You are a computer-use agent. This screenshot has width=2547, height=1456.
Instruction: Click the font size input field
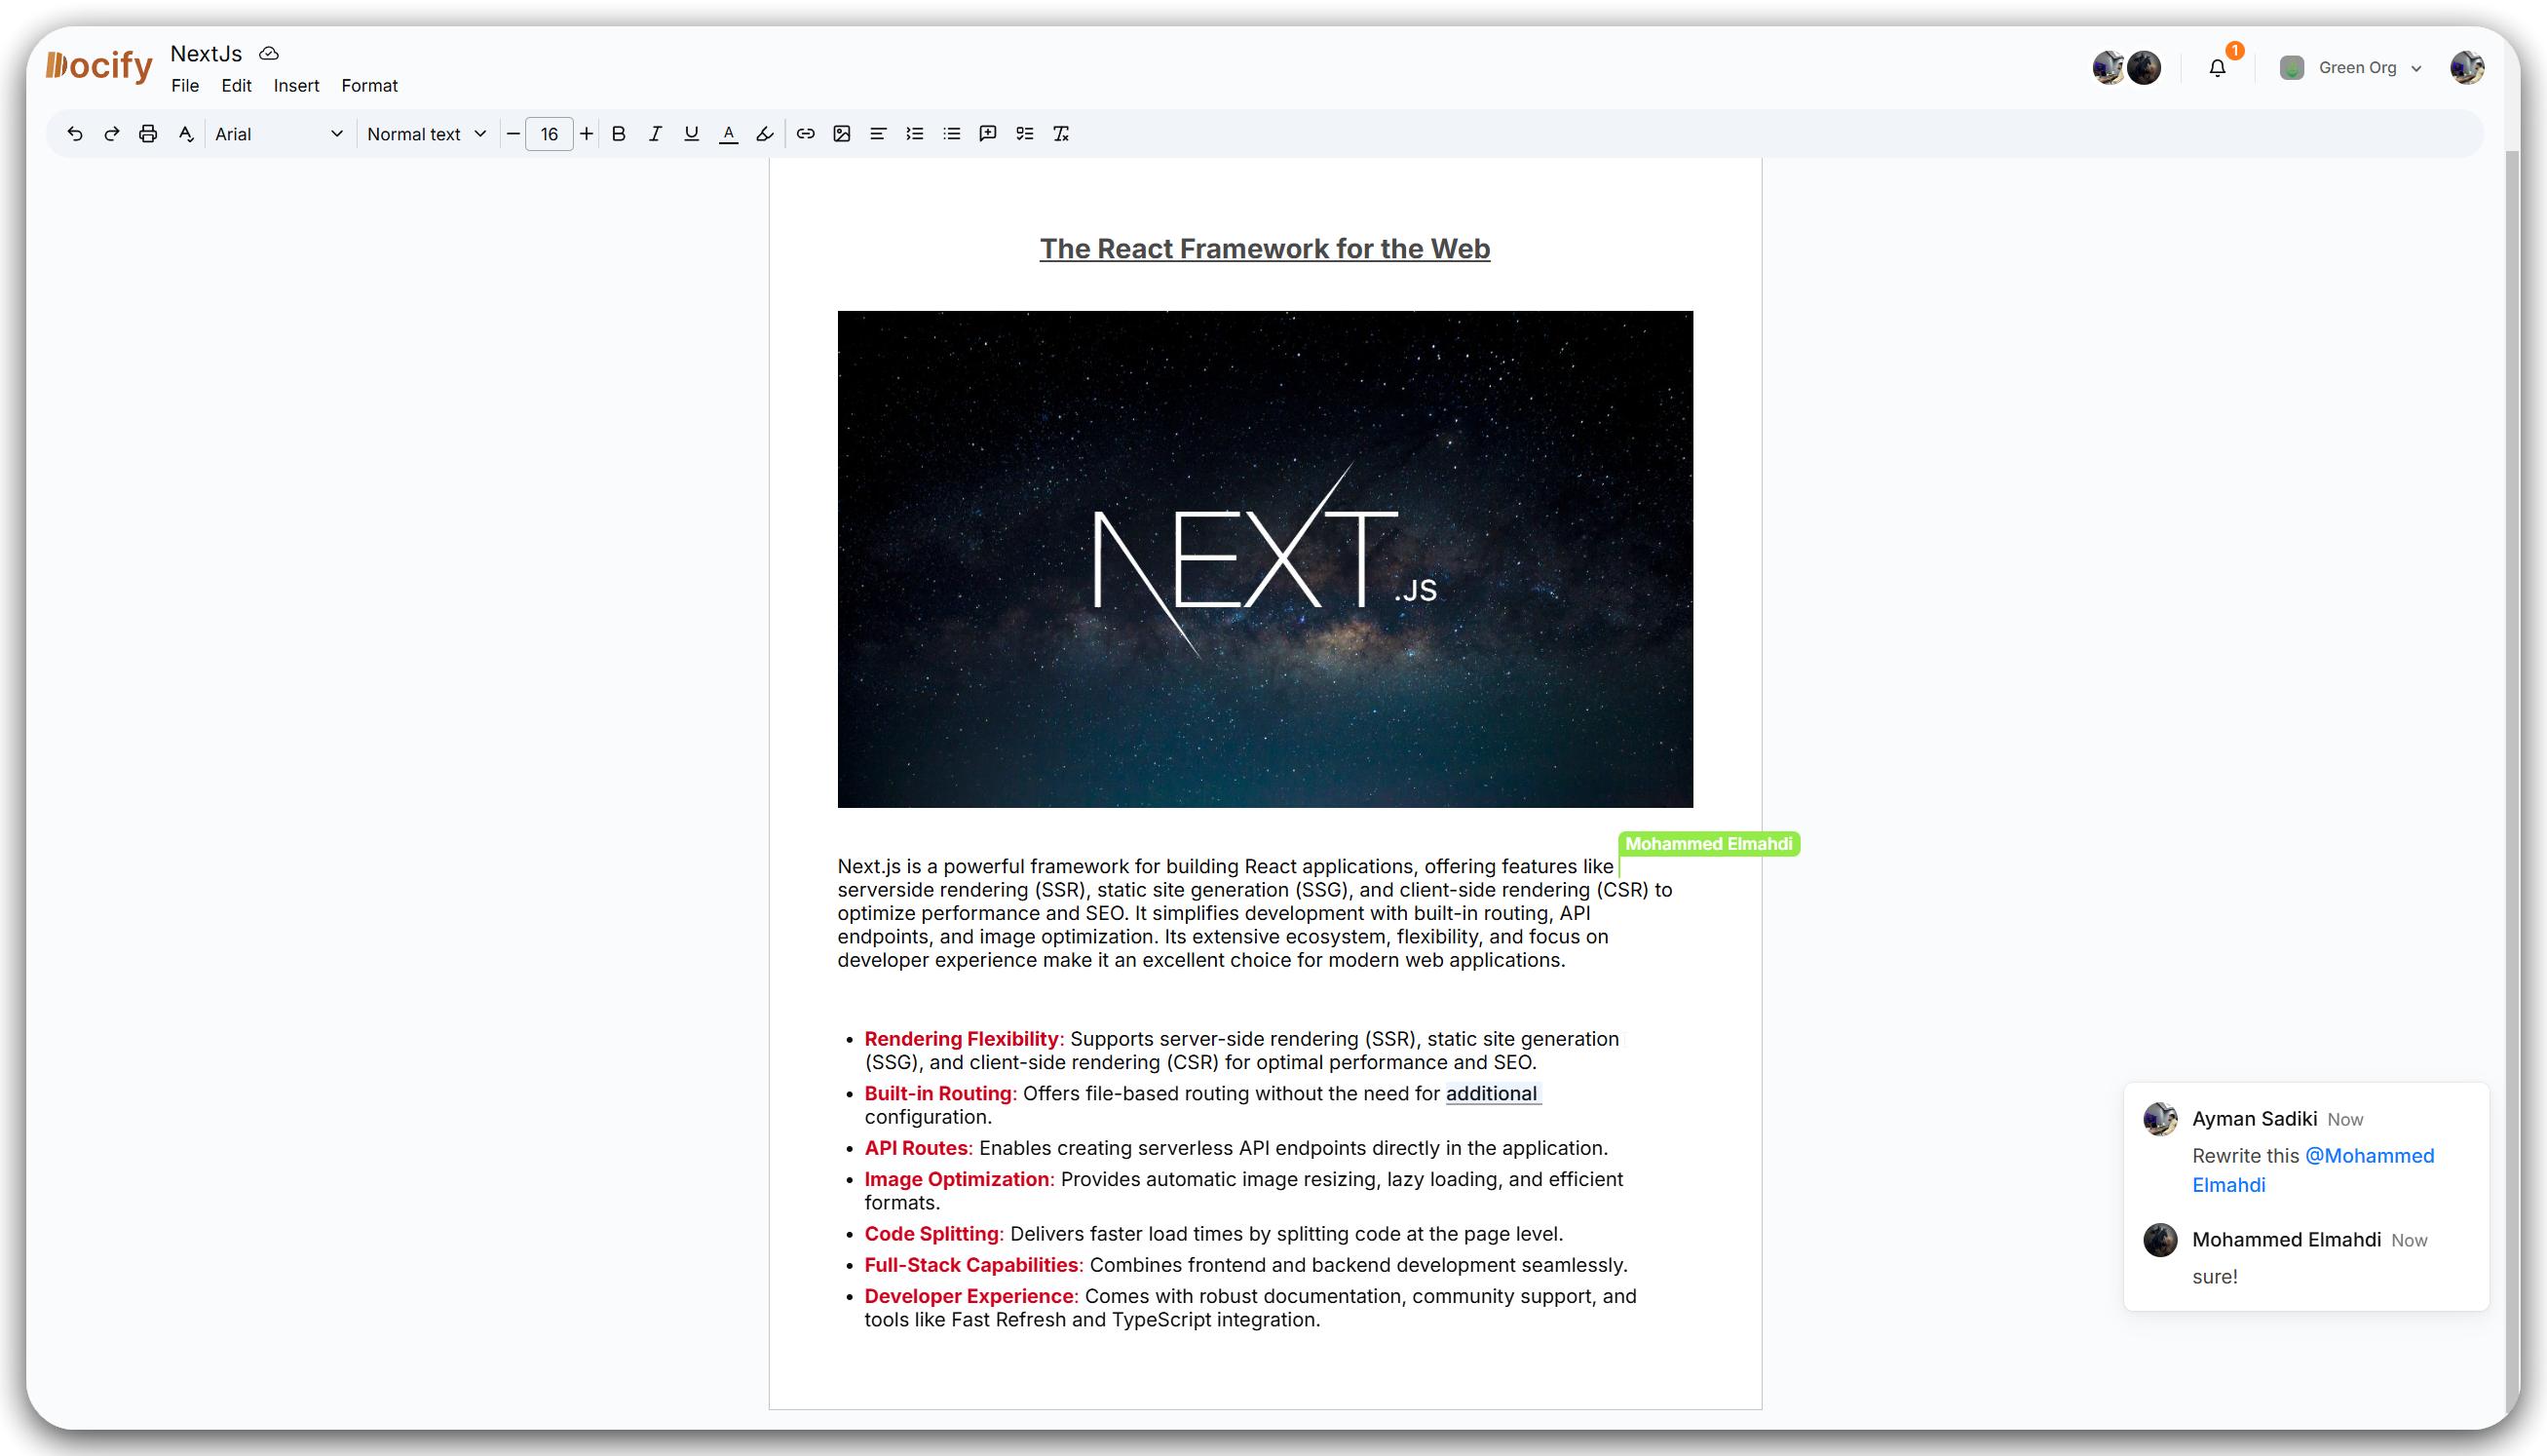coord(549,134)
